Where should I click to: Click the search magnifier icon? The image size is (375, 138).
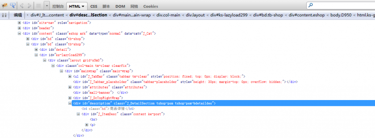311,5
